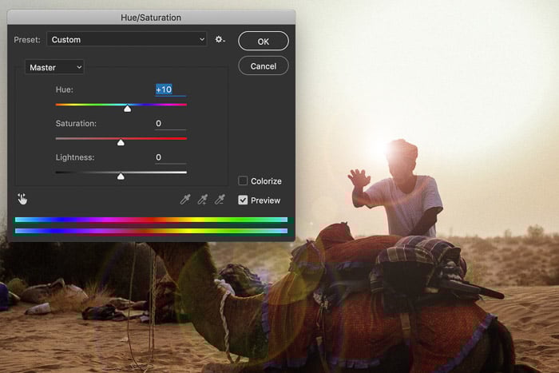
Task: Select the on-image adjustment hand tool
Action: click(x=22, y=199)
